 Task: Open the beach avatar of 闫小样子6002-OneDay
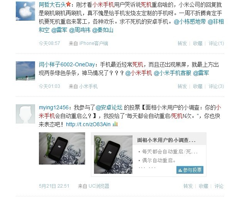point(25,71)
